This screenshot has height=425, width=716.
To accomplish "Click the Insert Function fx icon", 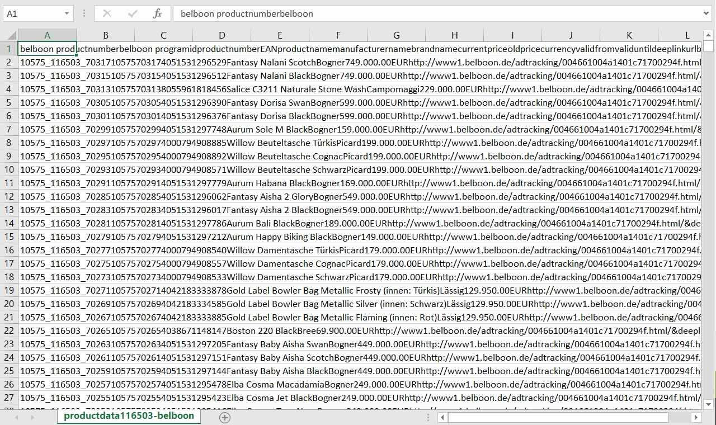I will pyautogui.click(x=157, y=13).
